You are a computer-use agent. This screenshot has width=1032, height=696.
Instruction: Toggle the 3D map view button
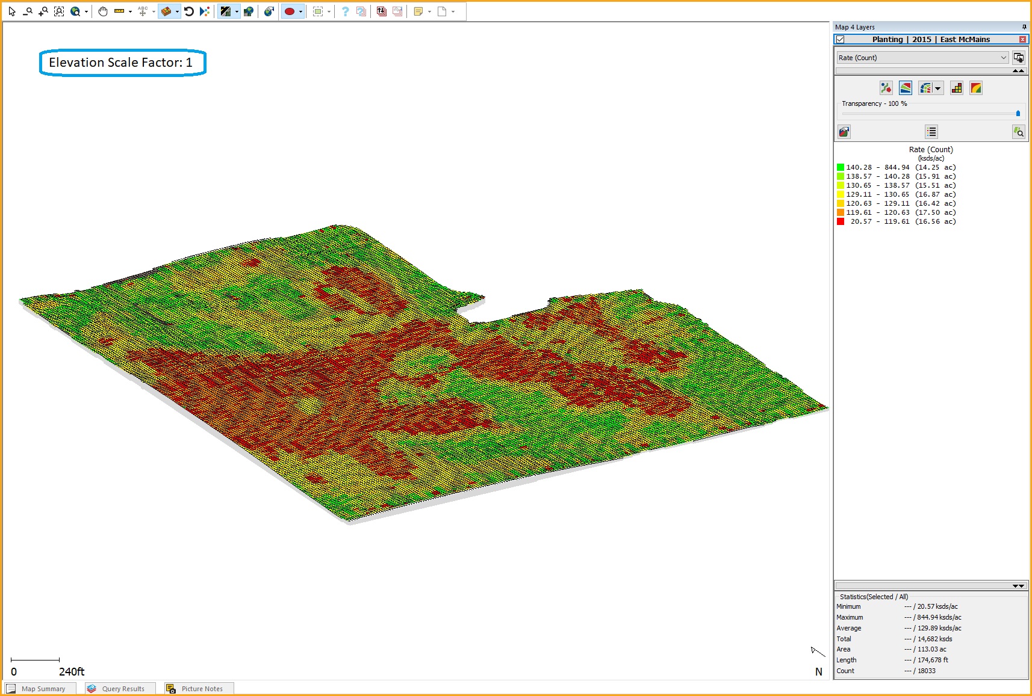[166, 11]
